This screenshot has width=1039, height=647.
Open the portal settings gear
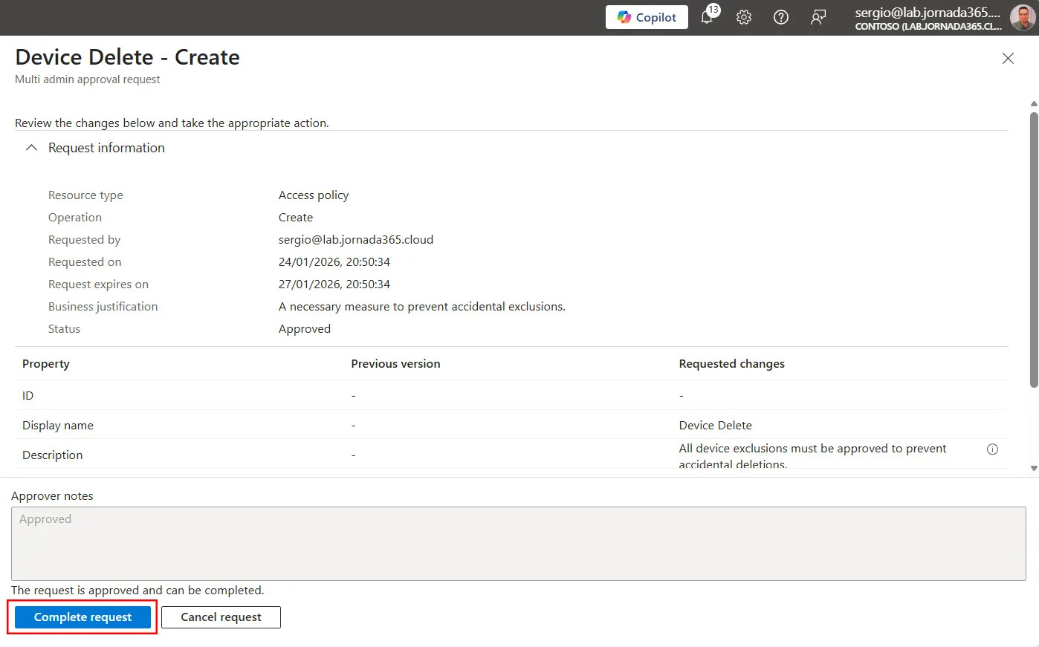point(744,17)
